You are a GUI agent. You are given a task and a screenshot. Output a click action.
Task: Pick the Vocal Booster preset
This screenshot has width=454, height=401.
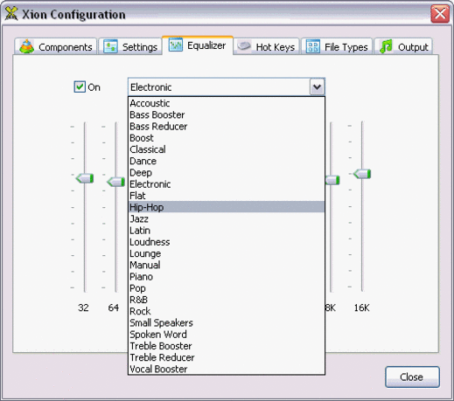pos(227,369)
